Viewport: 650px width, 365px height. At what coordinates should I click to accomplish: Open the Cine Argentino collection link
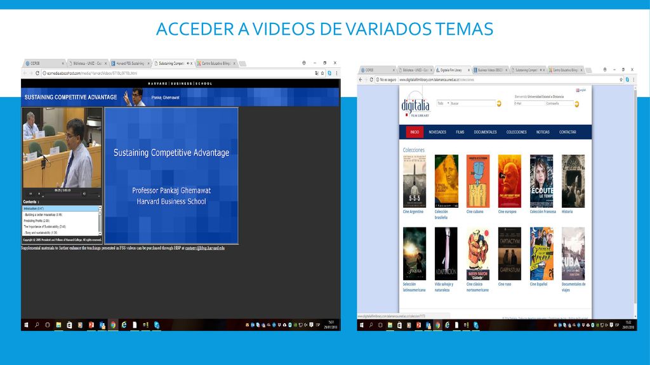413,212
